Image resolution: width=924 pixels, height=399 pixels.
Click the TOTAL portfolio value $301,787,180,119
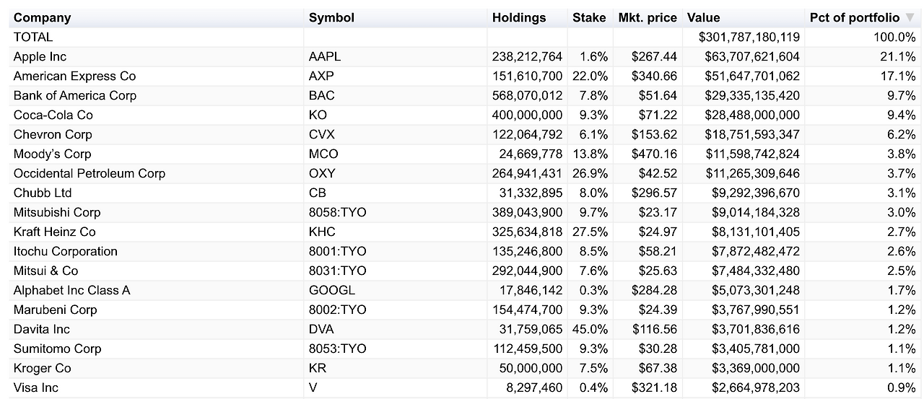(x=749, y=37)
